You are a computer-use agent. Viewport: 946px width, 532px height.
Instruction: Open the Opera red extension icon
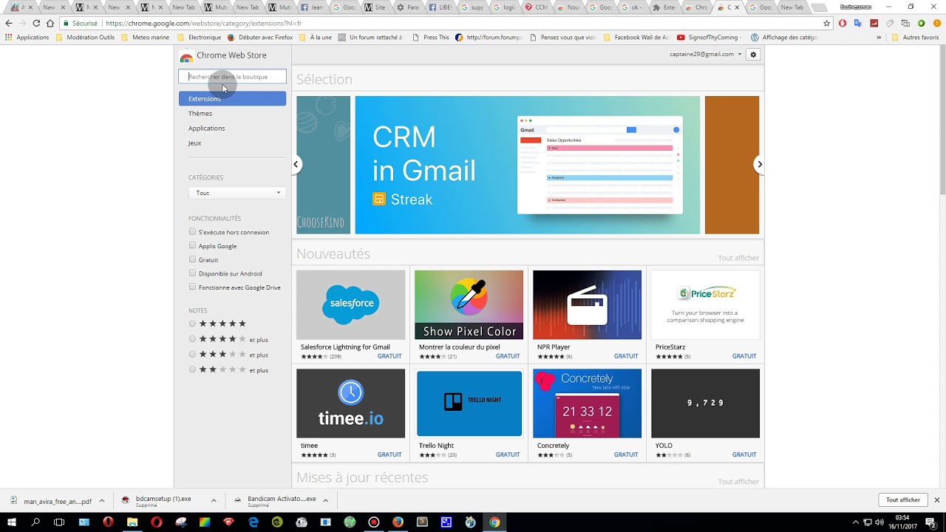click(x=842, y=23)
